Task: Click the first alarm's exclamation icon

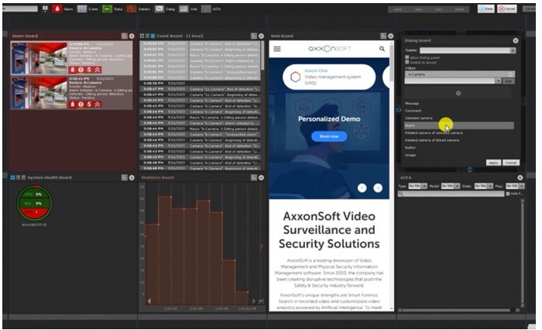Action: pyautogui.click(x=81, y=70)
